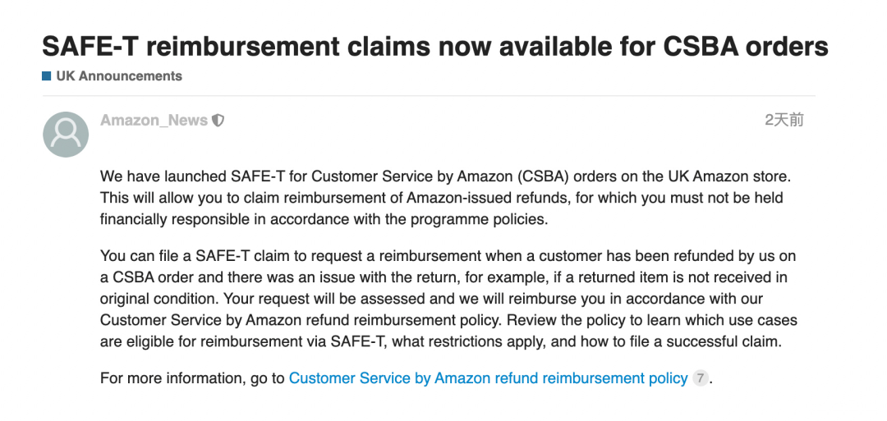Click the line starting "financially responsible in accordance"
887x421 pixels.
323,219
